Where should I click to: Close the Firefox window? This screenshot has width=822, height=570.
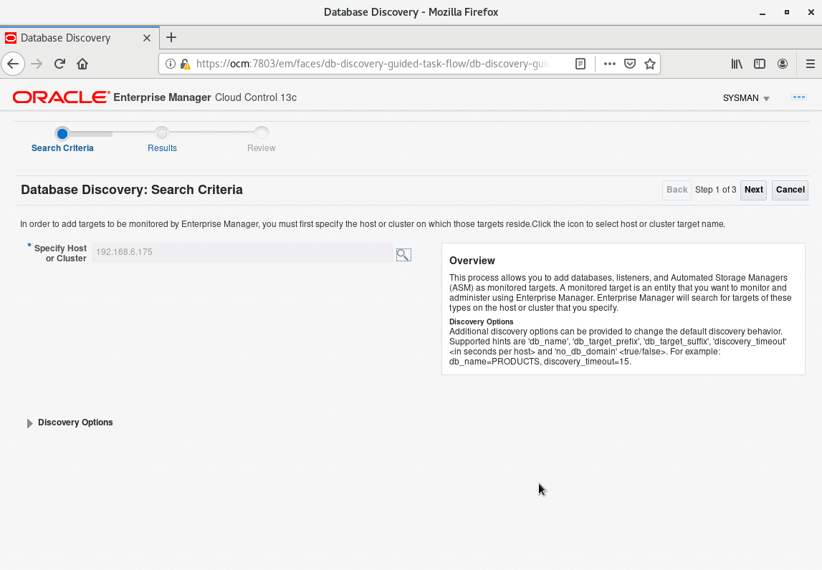[x=811, y=12]
